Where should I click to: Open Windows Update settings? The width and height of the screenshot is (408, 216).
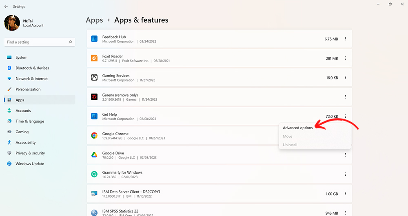coord(40,164)
